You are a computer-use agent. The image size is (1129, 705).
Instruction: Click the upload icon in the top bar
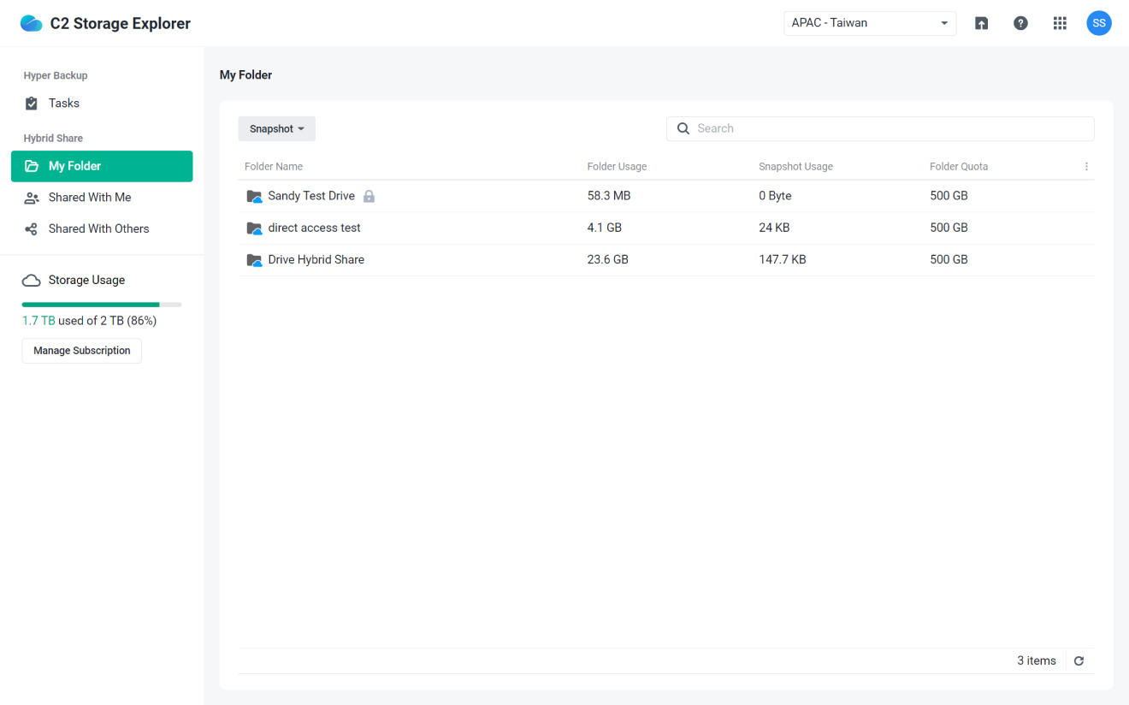pos(981,23)
